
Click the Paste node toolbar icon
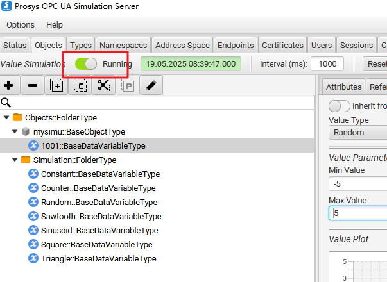coord(128,86)
